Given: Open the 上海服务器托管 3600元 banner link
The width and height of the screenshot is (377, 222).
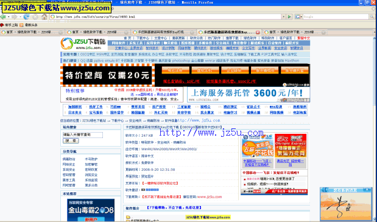Looking at the screenshot, I should pyautogui.click(x=248, y=94).
